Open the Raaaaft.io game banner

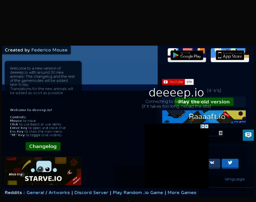[x=204, y=117]
